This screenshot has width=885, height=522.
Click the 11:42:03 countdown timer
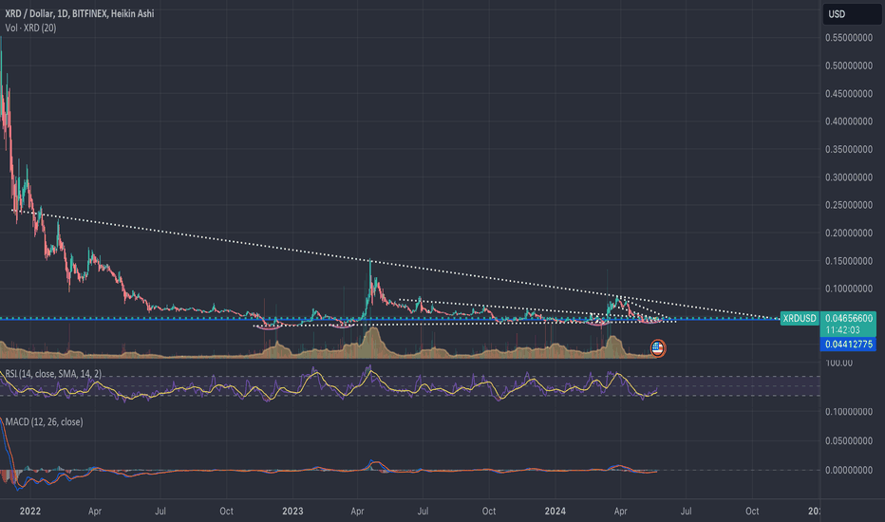coord(842,330)
